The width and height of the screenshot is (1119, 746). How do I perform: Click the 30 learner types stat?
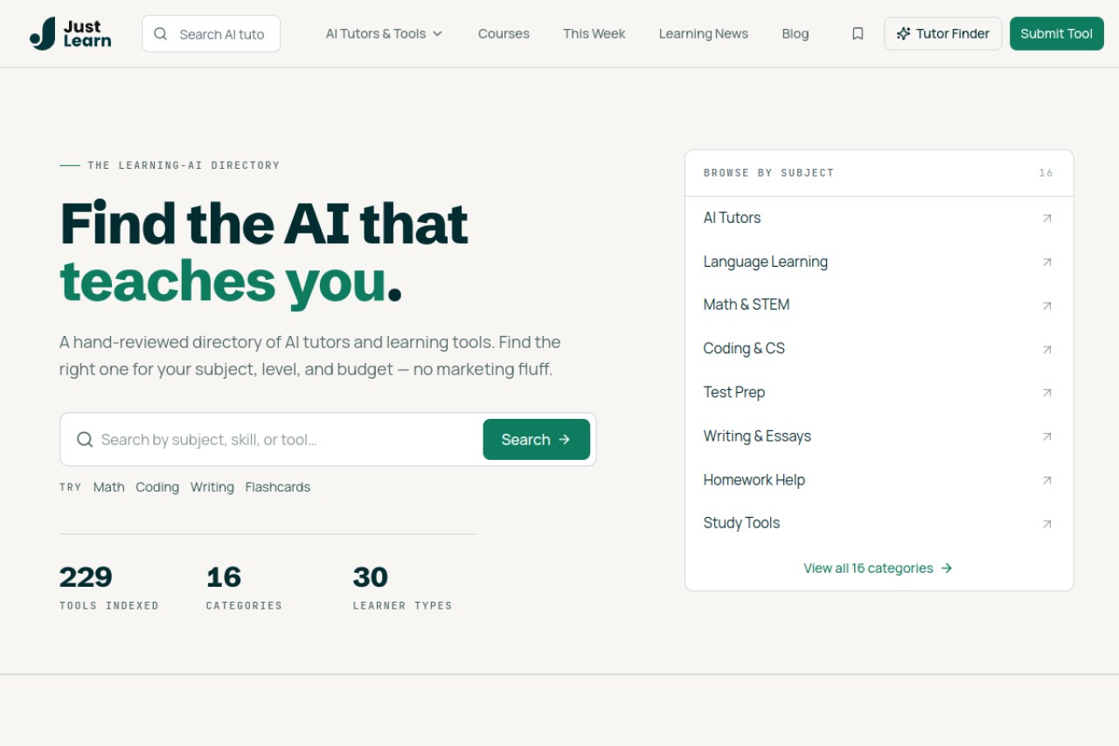click(403, 588)
